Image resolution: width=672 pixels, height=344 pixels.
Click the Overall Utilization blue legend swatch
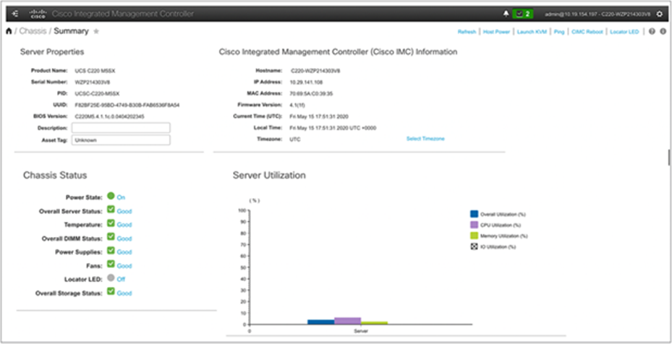[474, 214]
